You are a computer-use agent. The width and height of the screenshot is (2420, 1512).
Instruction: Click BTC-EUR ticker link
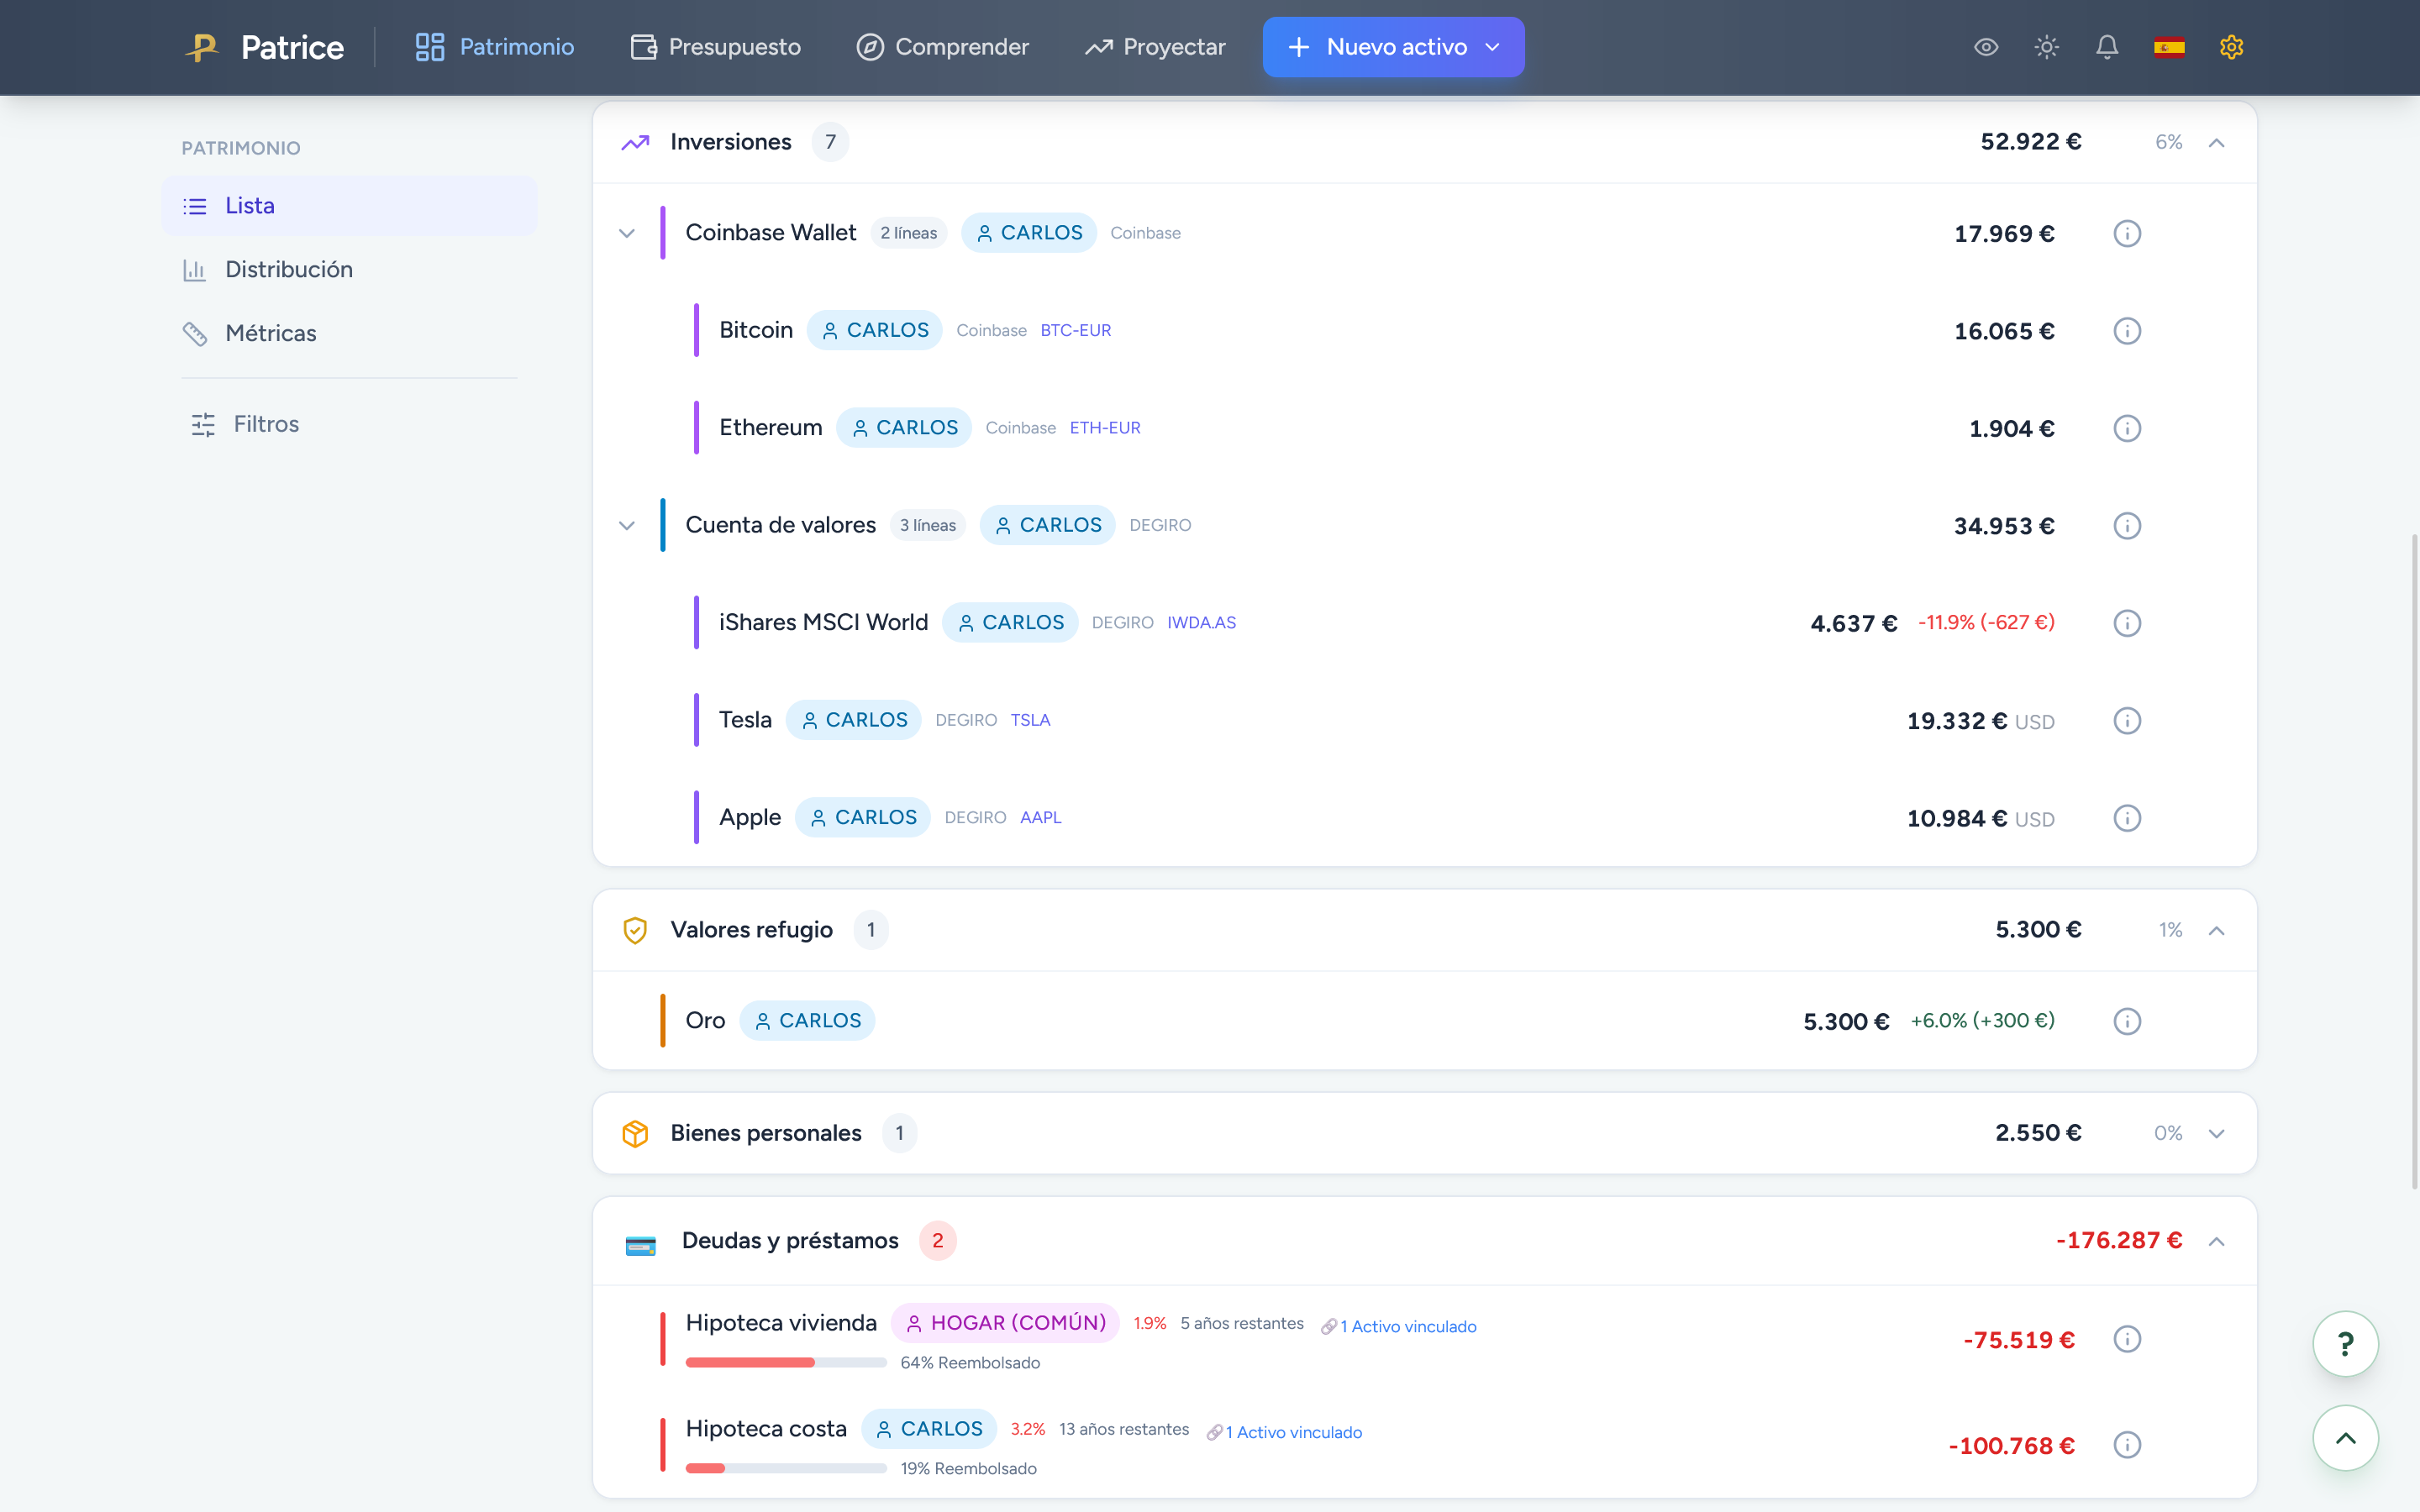click(x=1076, y=331)
